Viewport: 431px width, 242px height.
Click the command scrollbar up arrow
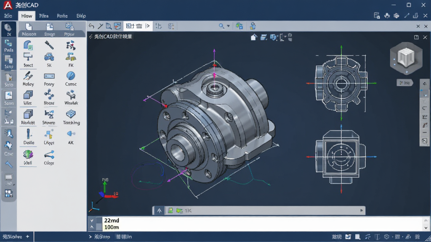click(x=426, y=220)
